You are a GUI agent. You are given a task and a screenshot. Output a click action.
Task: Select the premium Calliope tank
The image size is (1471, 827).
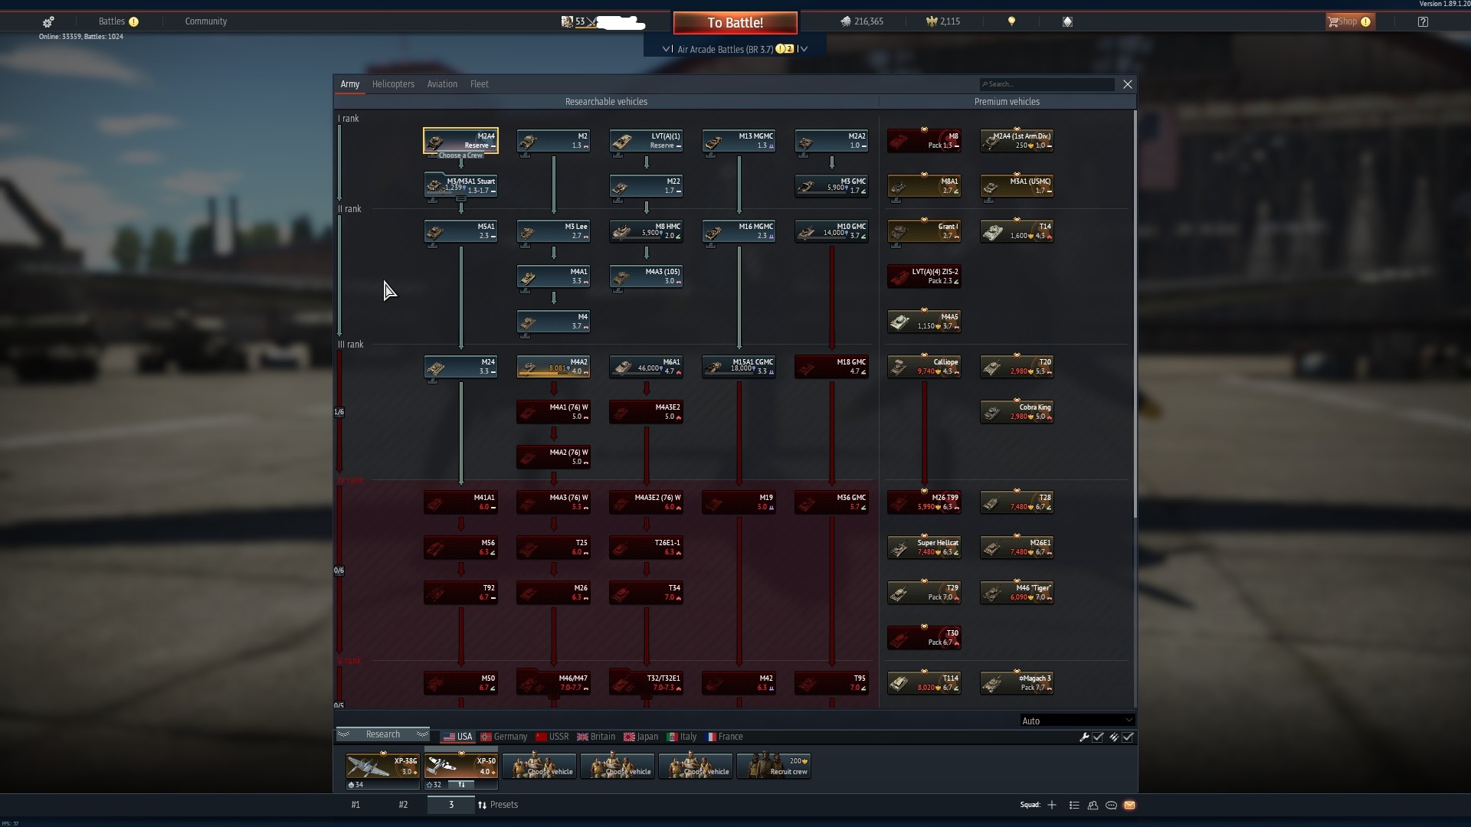click(x=924, y=367)
